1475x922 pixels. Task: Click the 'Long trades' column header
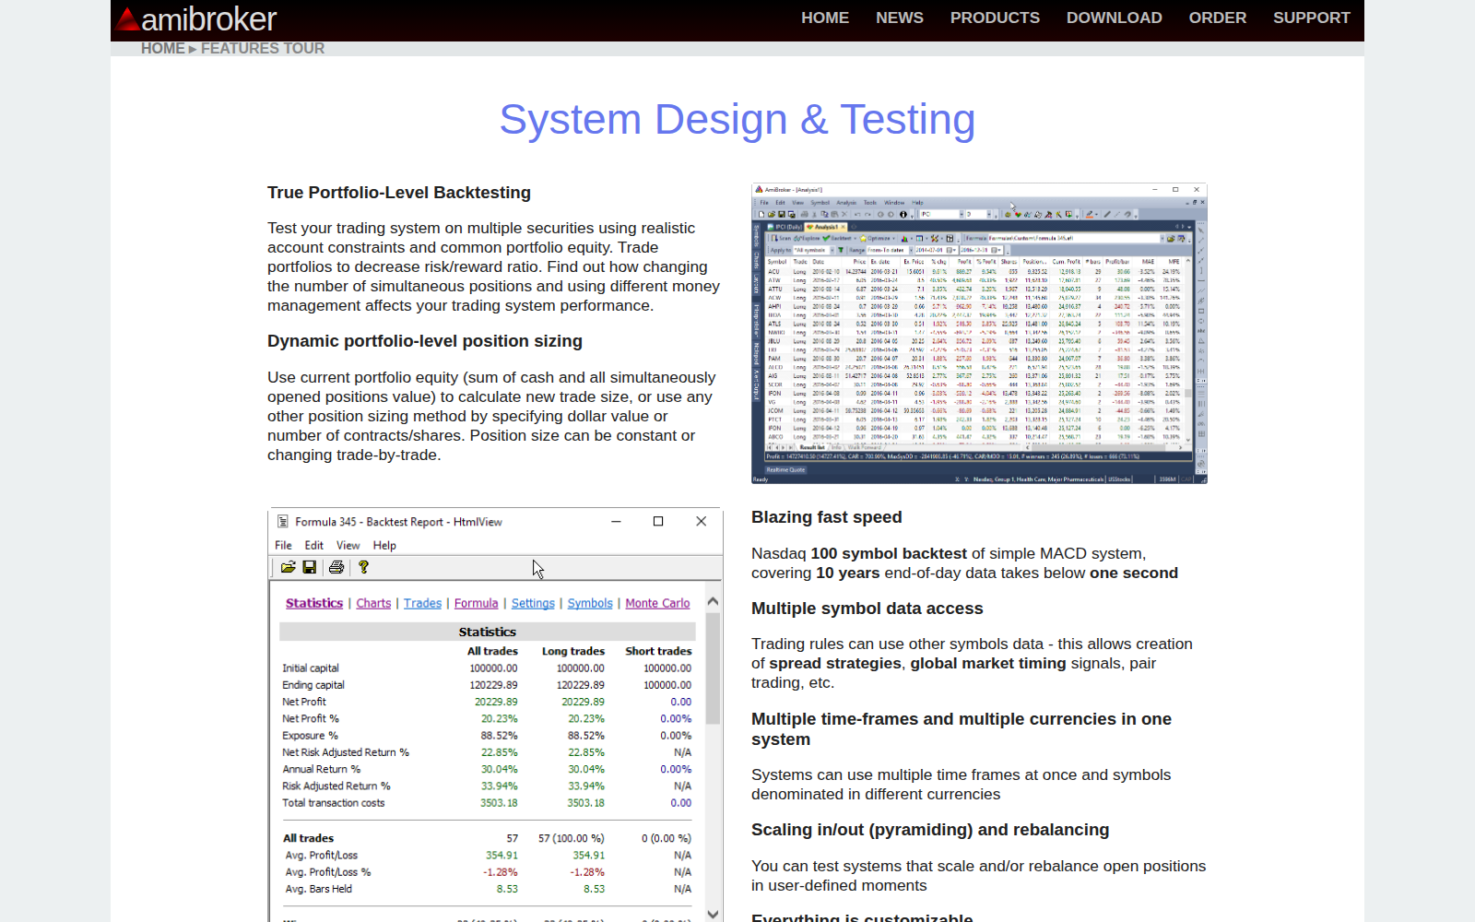tap(573, 651)
